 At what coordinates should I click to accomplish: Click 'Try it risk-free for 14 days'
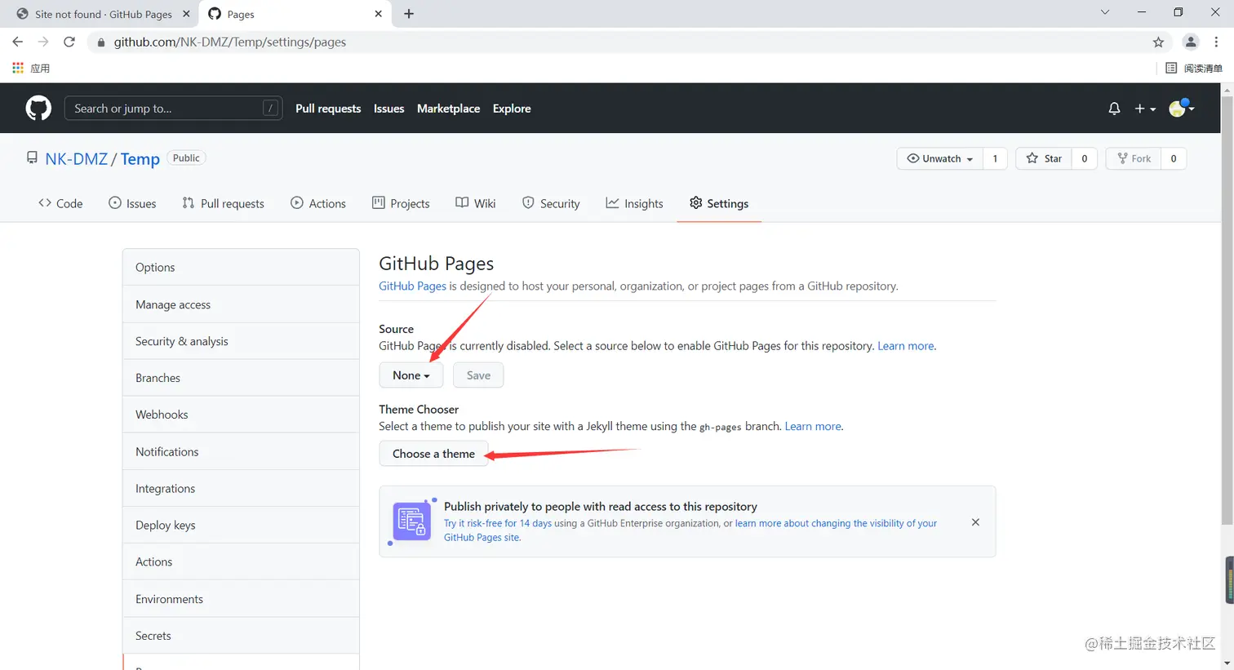[498, 523]
